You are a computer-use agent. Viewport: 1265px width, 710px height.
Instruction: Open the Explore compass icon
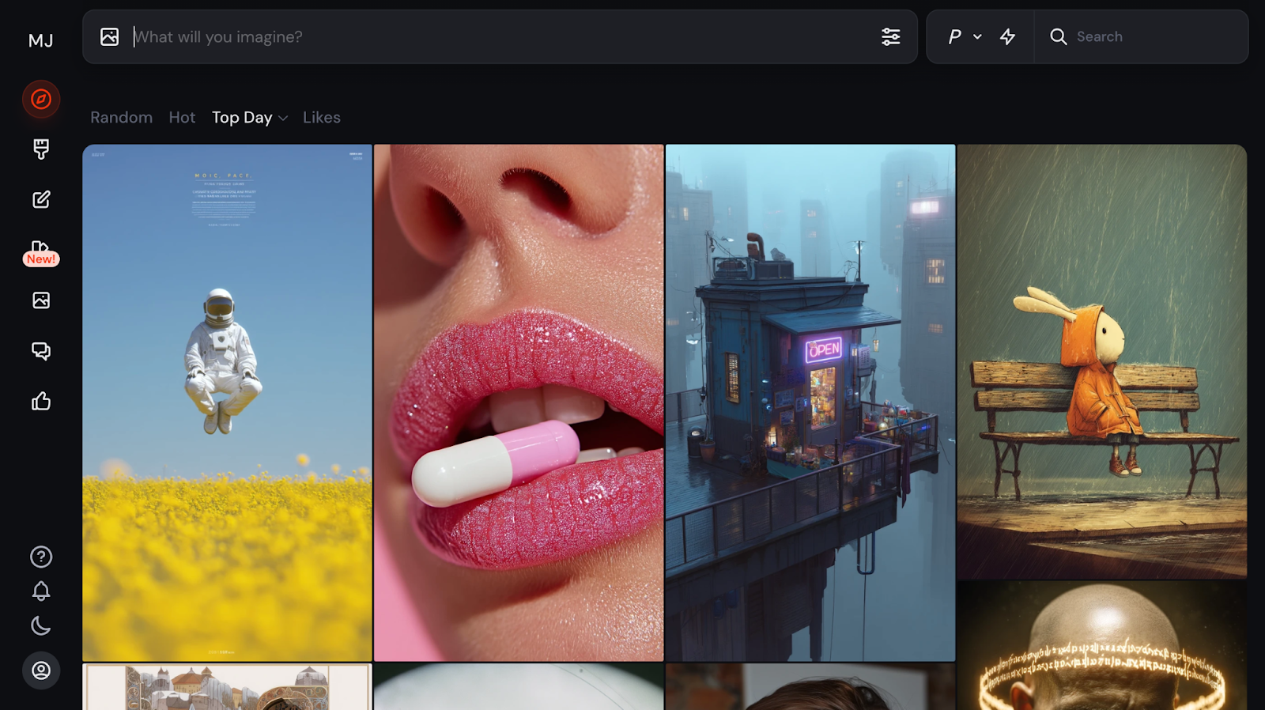pyautogui.click(x=41, y=99)
